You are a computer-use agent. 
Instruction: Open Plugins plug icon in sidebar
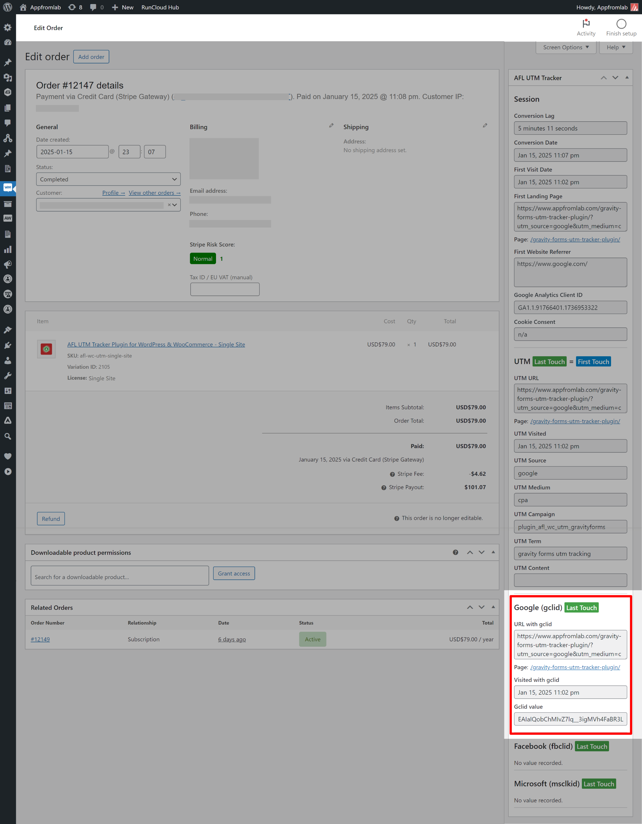pyautogui.click(x=8, y=345)
